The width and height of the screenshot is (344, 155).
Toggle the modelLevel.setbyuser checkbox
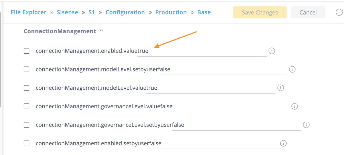(x=27, y=69)
